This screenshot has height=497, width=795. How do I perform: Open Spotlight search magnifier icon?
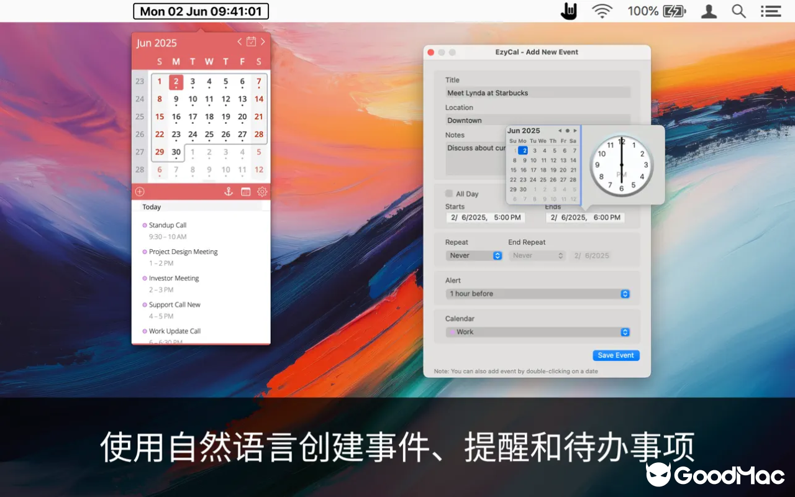click(738, 11)
